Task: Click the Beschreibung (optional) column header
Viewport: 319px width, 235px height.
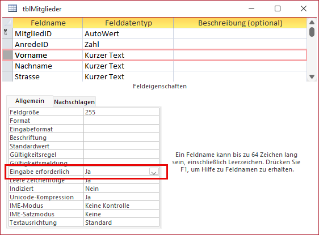Action: point(240,23)
